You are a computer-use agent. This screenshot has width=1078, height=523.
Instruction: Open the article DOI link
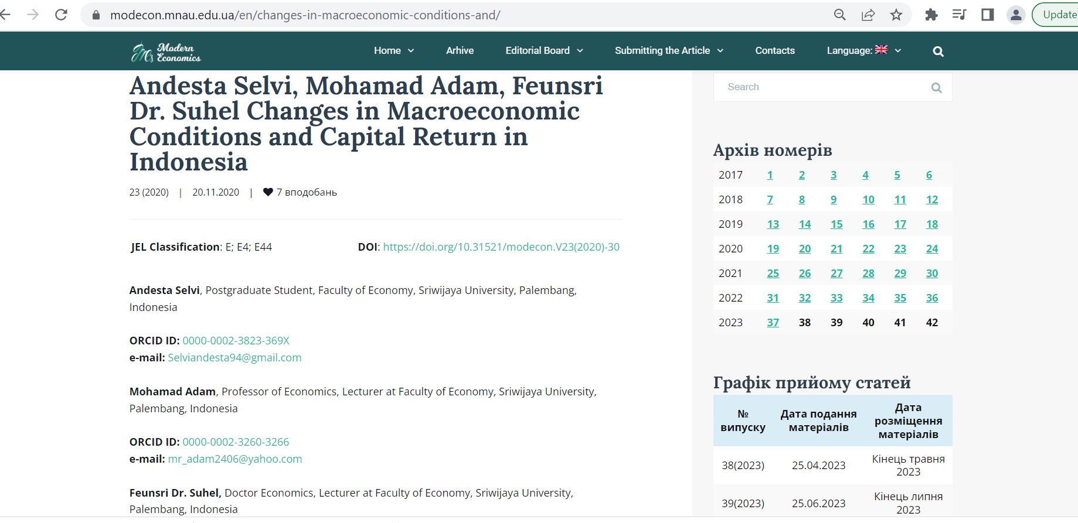501,247
